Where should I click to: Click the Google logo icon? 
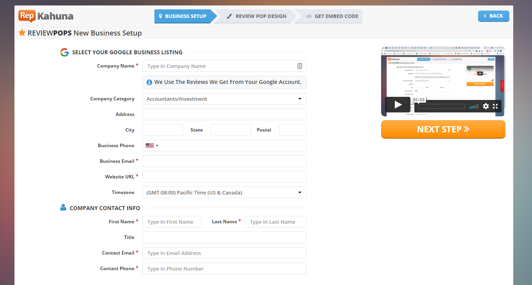click(x=64, y=52)
